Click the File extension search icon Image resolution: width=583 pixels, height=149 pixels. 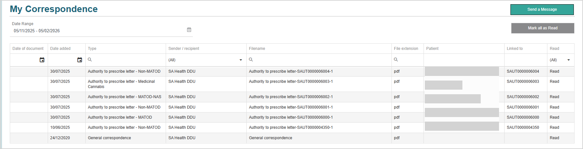(396, 60)
